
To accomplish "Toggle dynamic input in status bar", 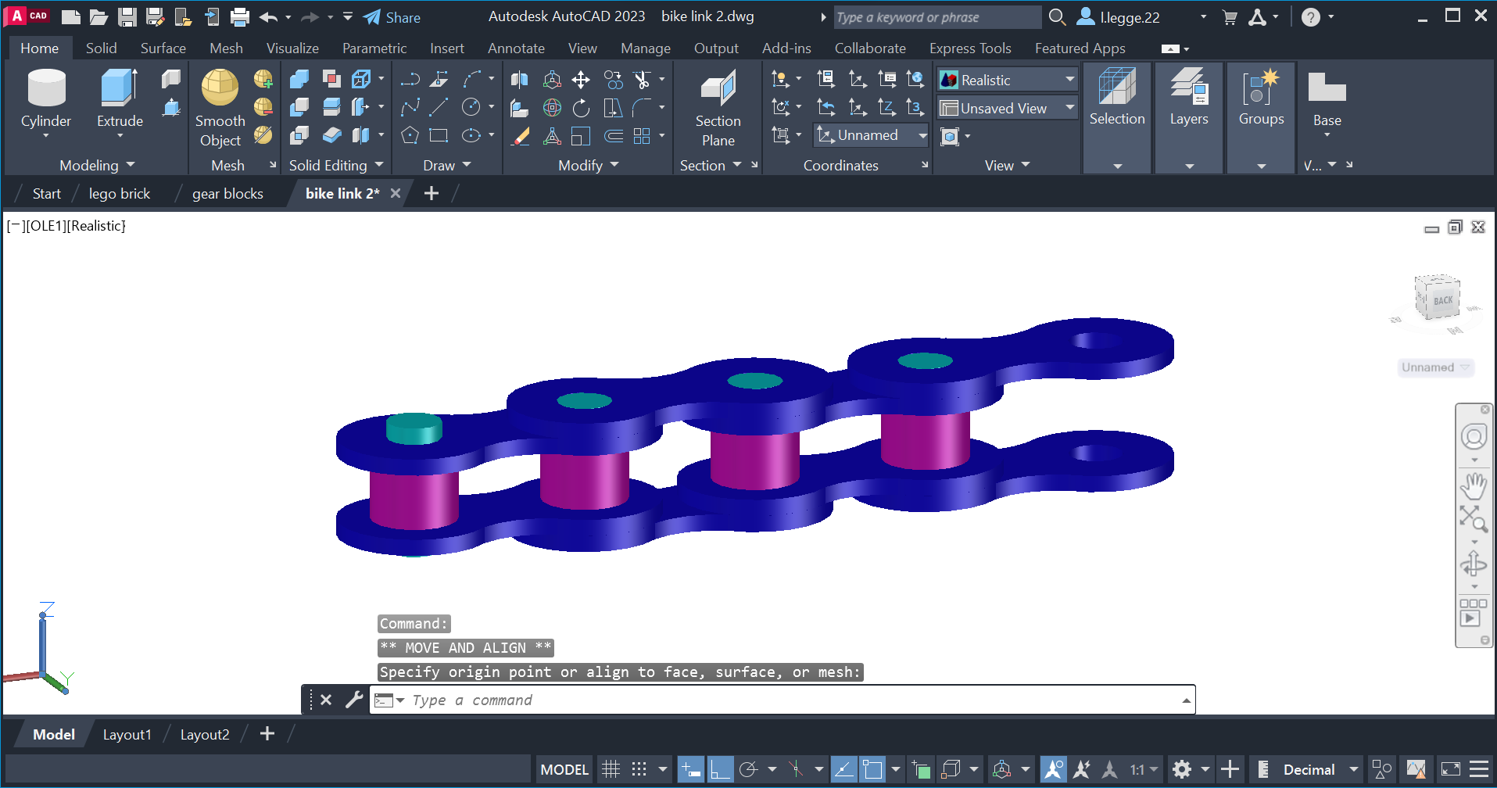I will click(690, 769).
